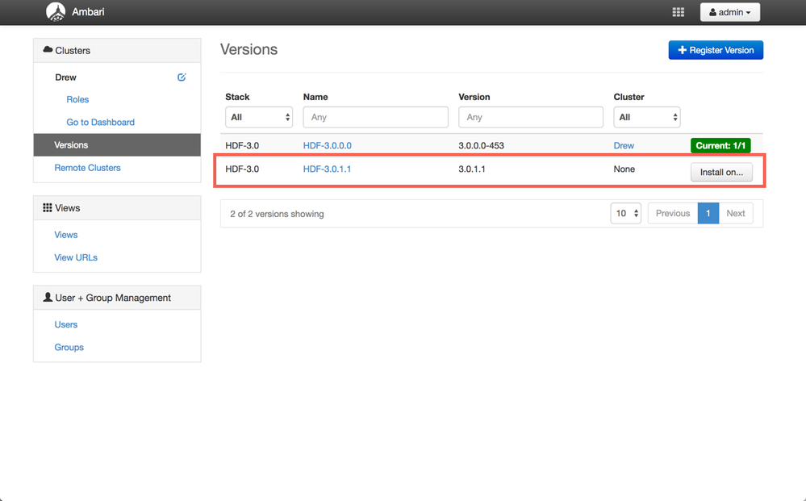
Task: Focus the Version filter field
Action: click(x=530, y=117)
